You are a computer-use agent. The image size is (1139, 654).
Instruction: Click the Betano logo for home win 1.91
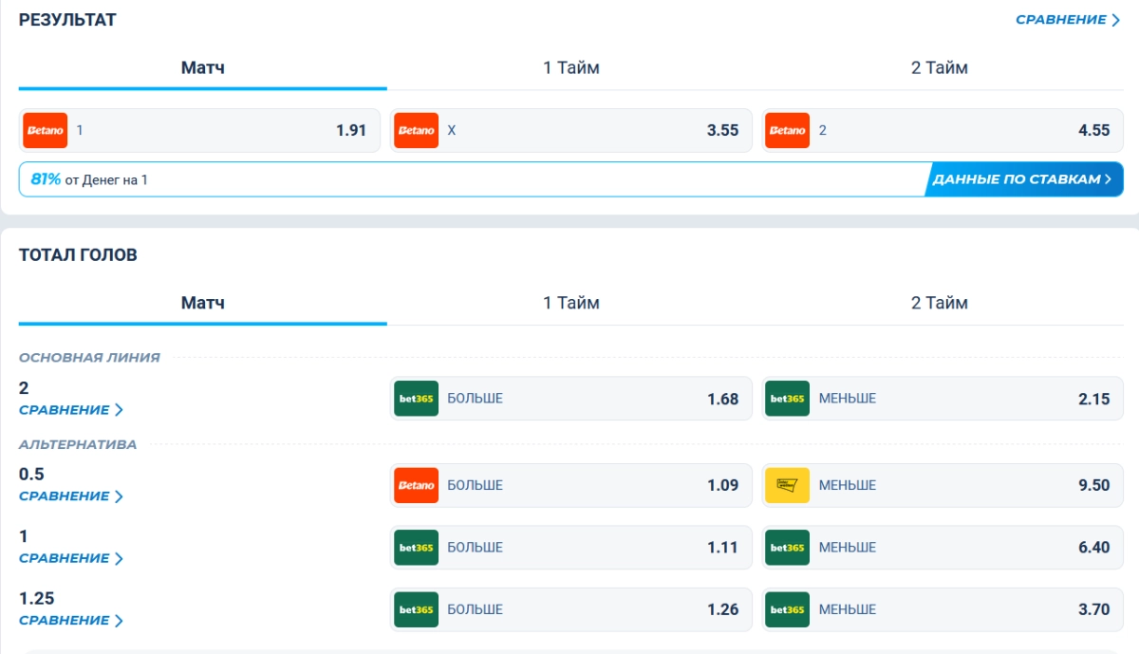46,131
